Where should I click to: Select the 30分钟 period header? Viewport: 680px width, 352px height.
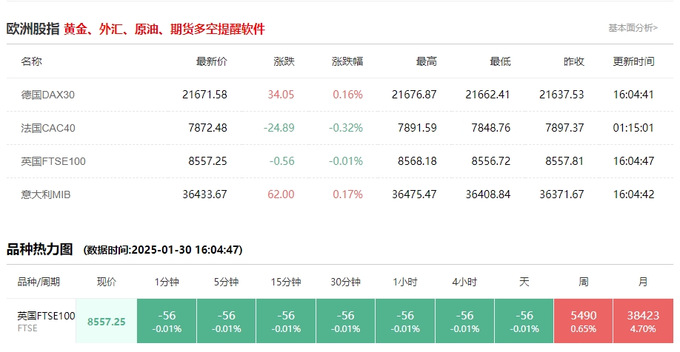[x=345, y=282]
